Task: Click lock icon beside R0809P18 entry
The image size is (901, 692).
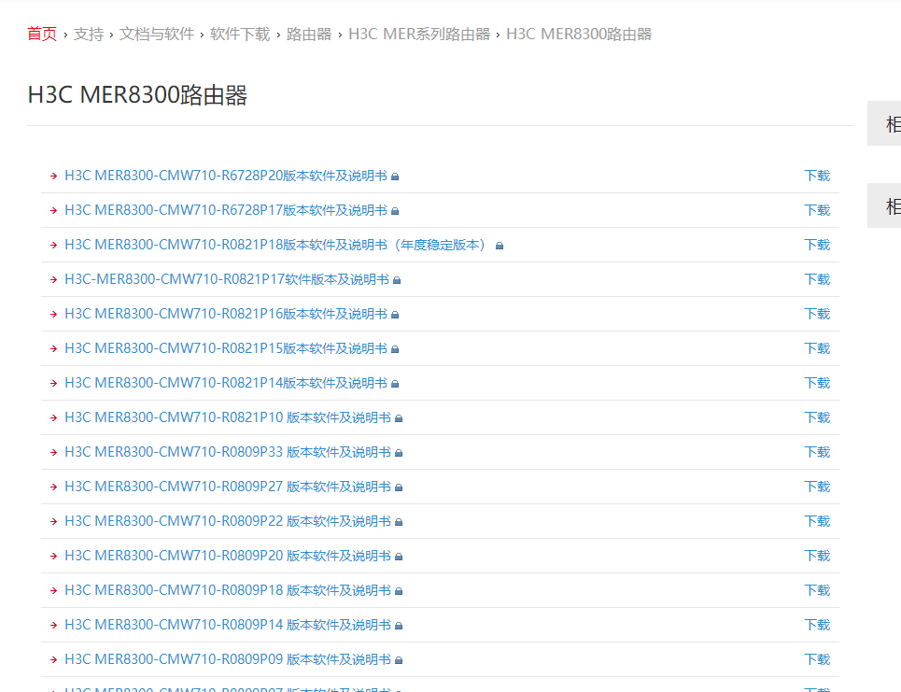Action: (x=399, y=591)
